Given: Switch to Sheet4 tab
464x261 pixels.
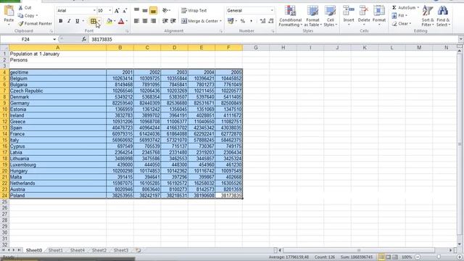Looking at the screenshot, I should pyautogui.click(x=78, y=250).
